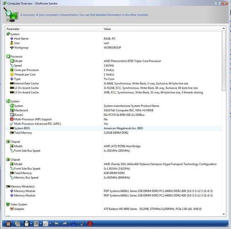Click the Mainboard row icon
Image resolution: width=231 pixels, height=229 pixels.
click(x=11, y=110)
